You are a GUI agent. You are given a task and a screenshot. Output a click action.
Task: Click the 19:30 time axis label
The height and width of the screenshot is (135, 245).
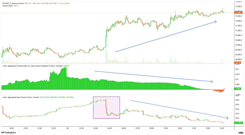pyautogui.click(x=26, y=128)
